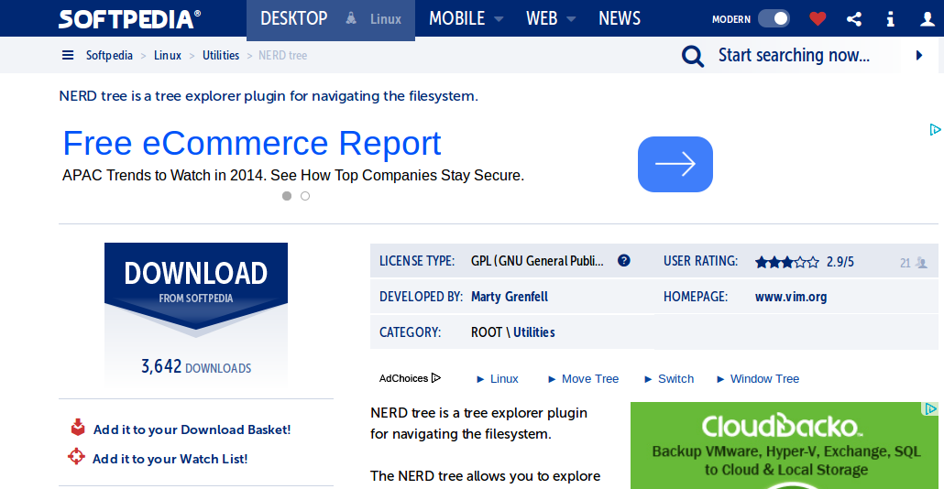Image resolution: width=944 pixels, height=489 pixels.
Task: Click the DOWNLOAD from Softpedia button
Action: (195, 287)
